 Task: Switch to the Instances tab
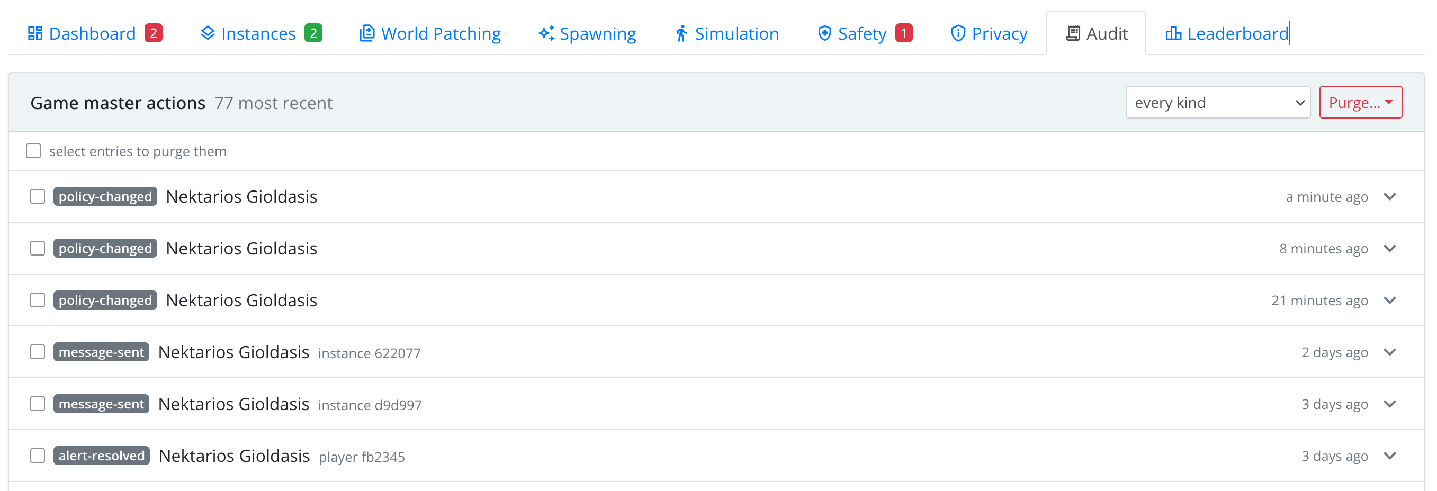click(x=261, y=33)
